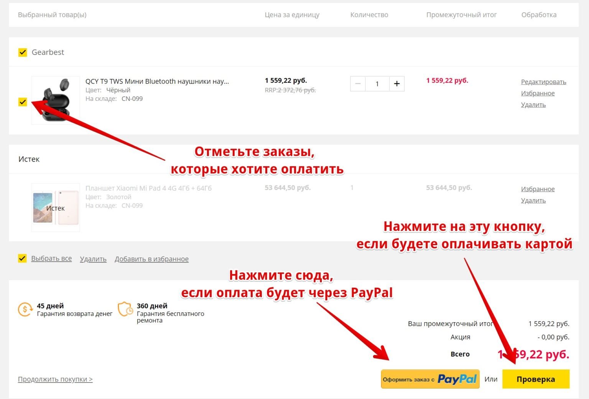Click the unit price '1 559,22 руб.' in black
589x399 pixels.
point(286,81)
